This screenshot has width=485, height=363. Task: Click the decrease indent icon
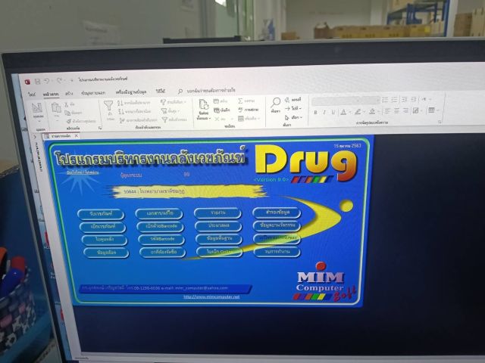404,99
